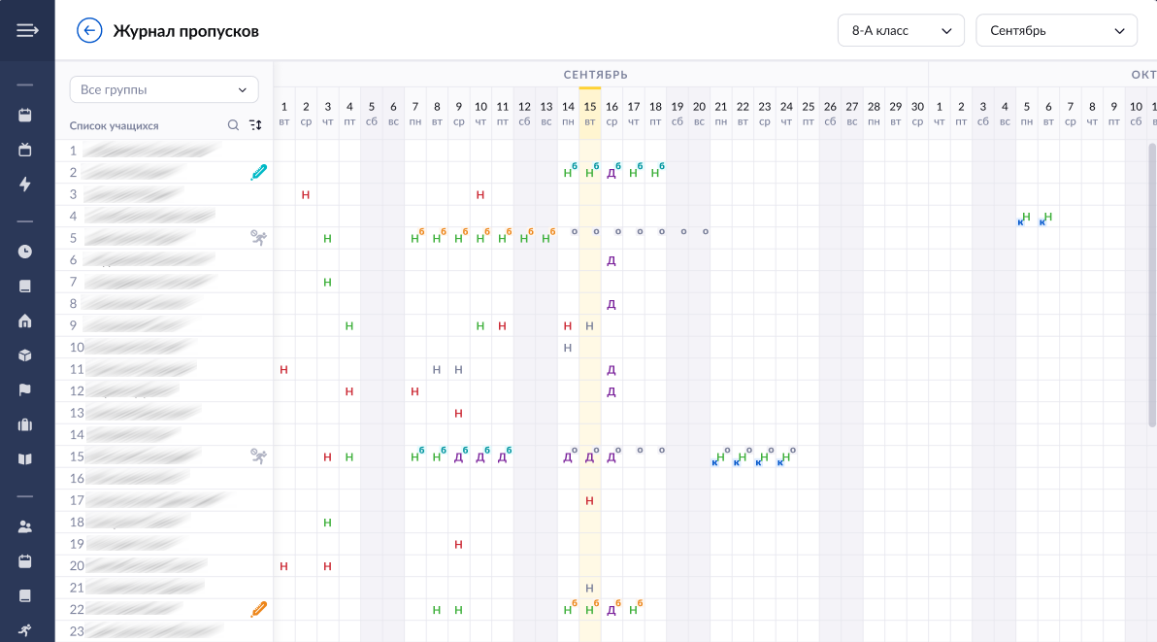Search in the student list
1157x642 pixels.
coord(233,125)
